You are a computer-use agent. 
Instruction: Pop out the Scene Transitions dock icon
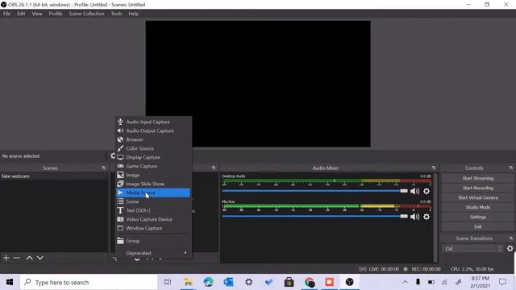click(511, 238)
